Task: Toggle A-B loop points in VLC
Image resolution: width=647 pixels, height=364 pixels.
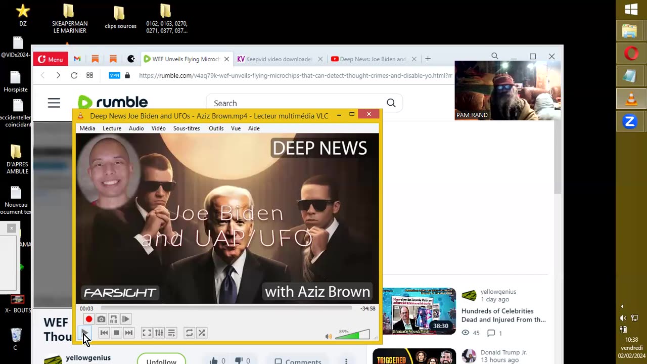Action: [114, 319]
